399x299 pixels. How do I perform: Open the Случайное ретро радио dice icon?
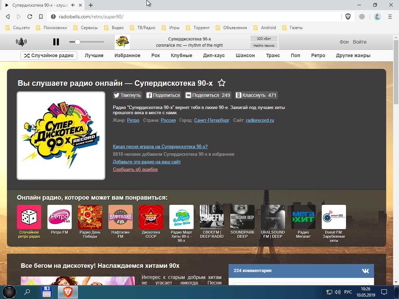29,217
